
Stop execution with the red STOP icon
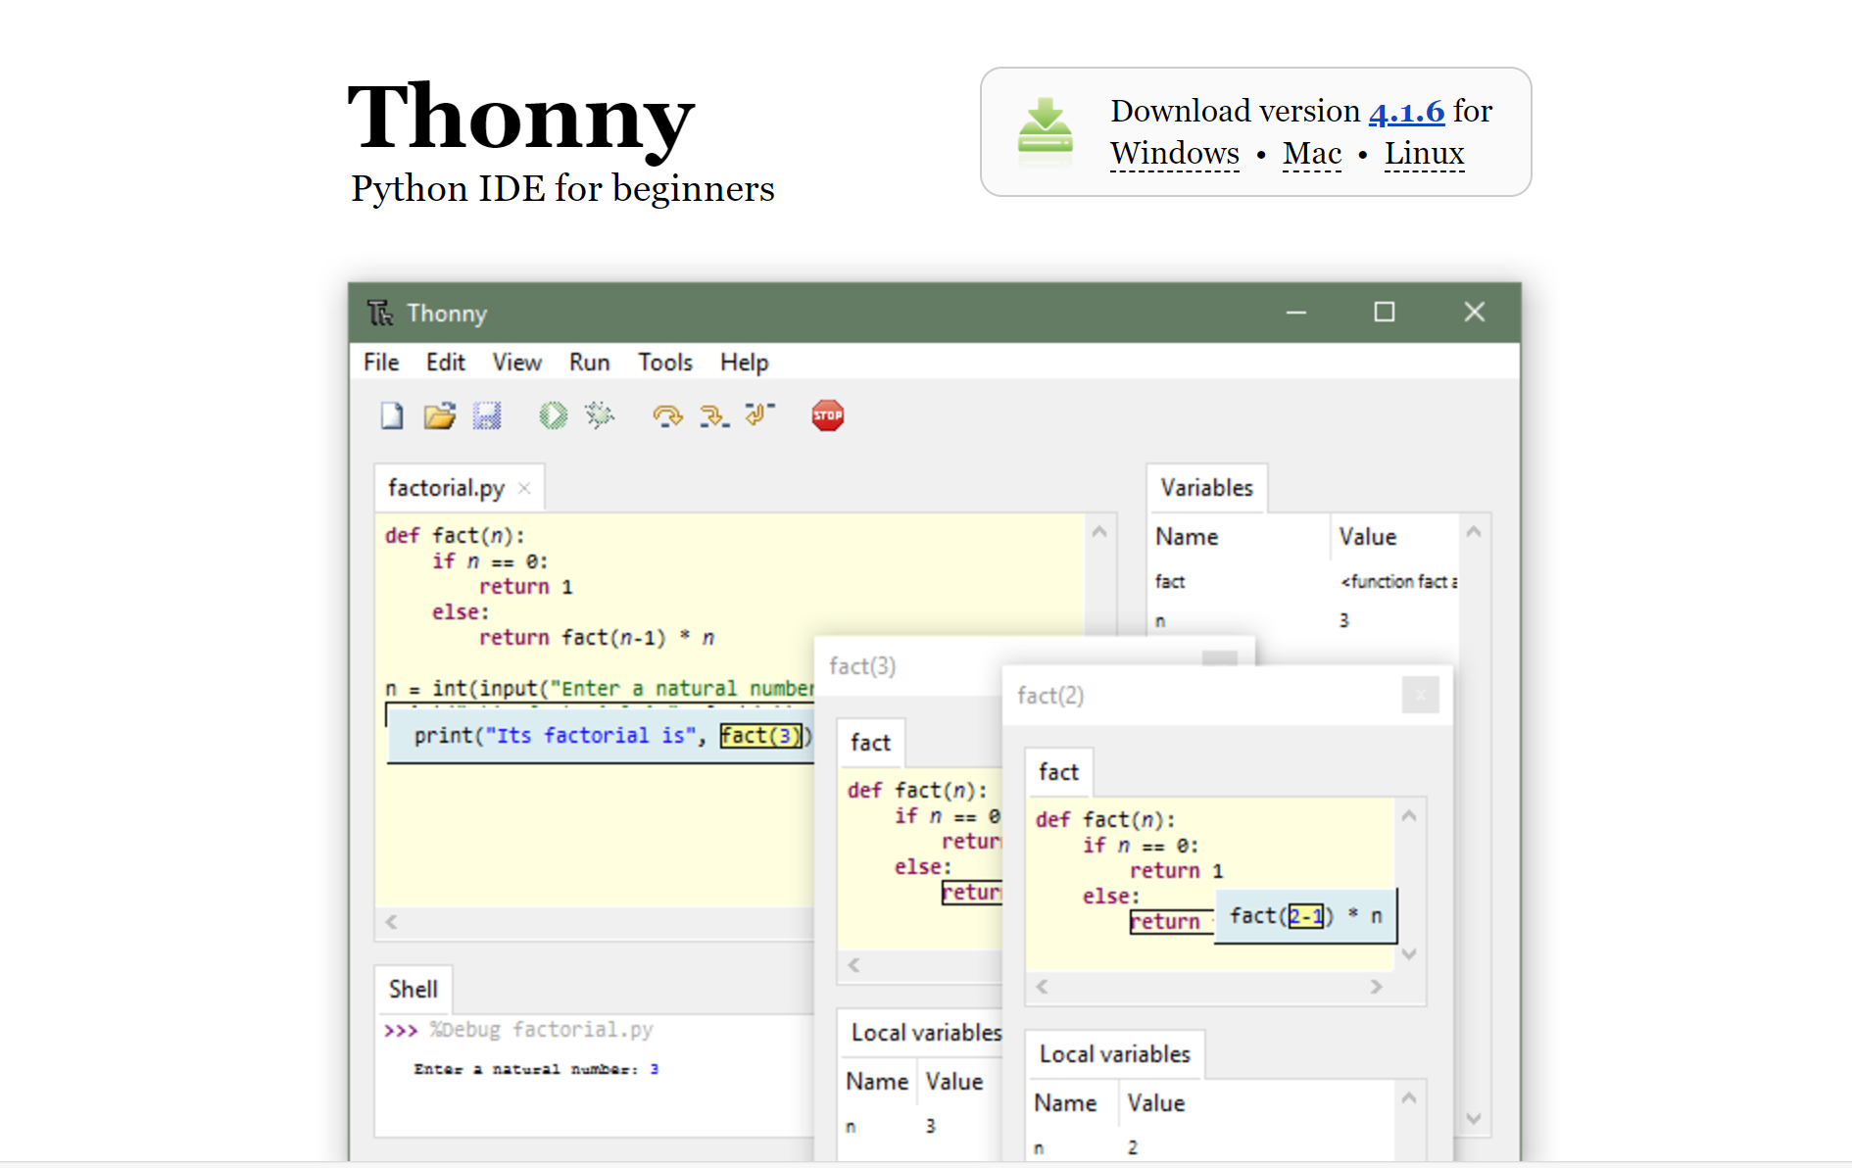[x=828, y=415]
